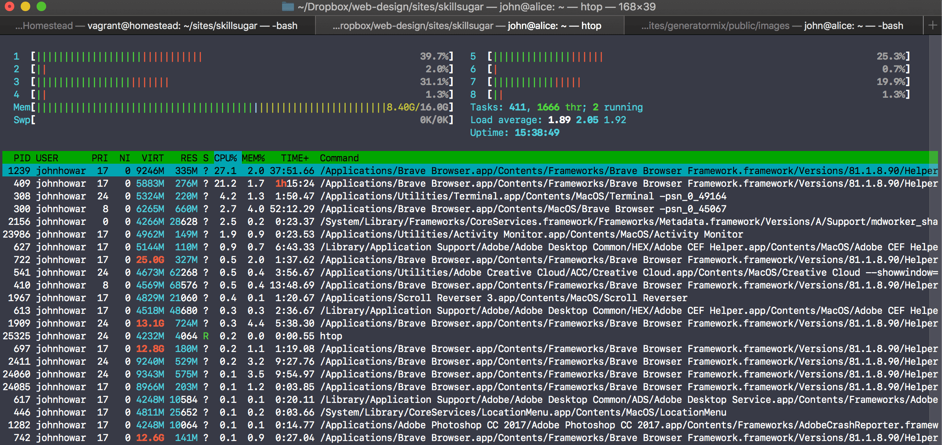Select the Activity Monitor process row

click(470, 234)
